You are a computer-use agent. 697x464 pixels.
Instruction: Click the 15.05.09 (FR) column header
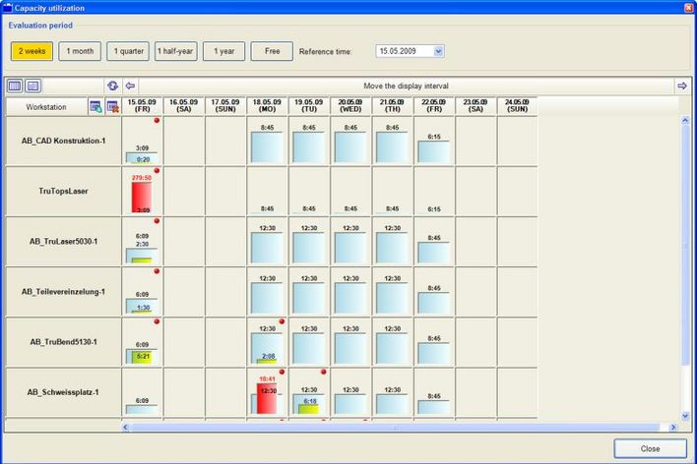coord(142,105)
